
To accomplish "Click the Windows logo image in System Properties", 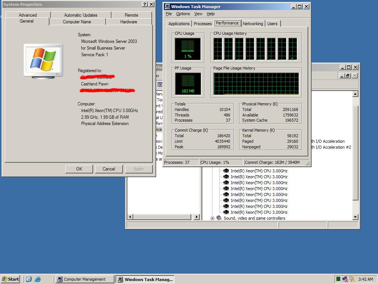I will point(44,61).
